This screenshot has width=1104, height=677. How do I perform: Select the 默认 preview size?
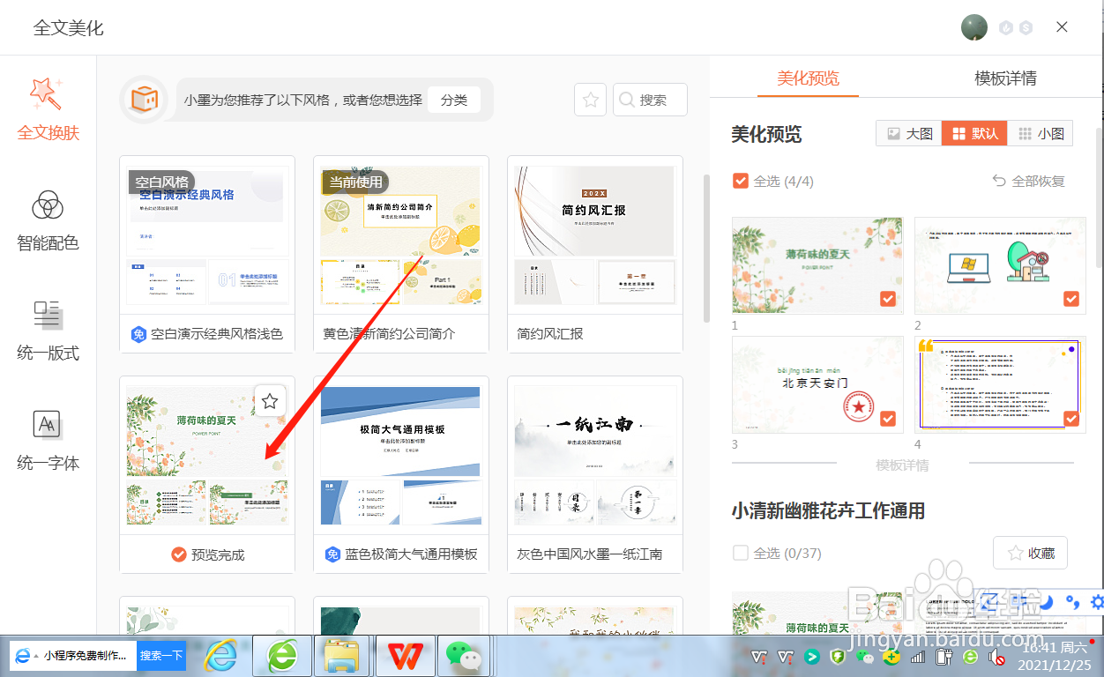click(974, 134)
